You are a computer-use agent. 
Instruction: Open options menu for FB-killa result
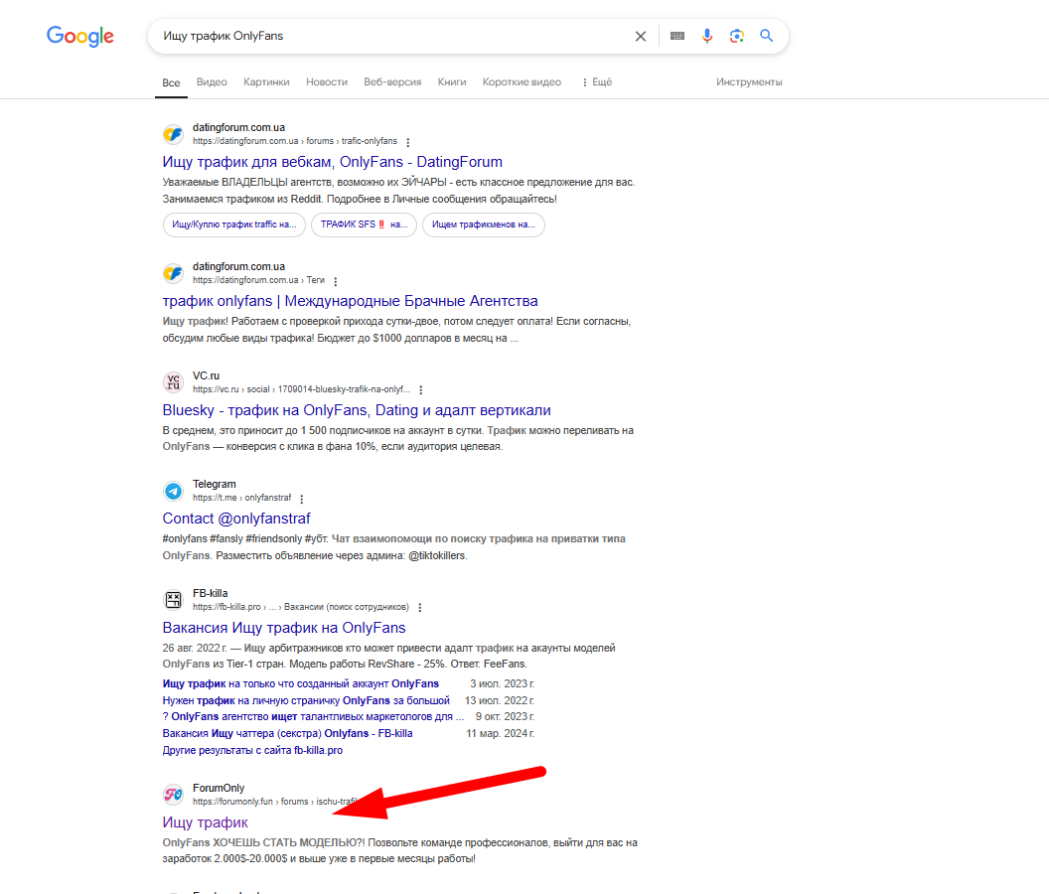pyautogui.click(x=420, y=608)
